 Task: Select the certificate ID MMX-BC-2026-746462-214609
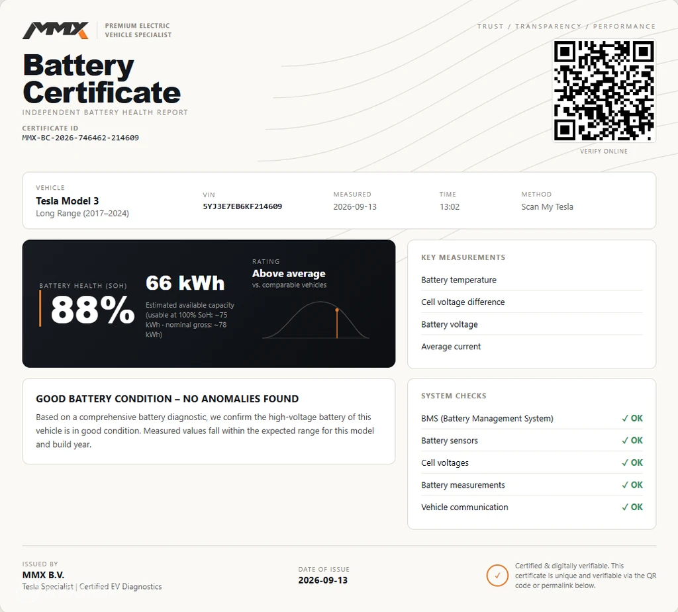(x=80, y=138)
